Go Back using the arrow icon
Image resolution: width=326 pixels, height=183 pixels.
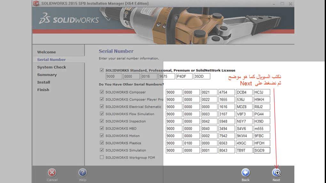[245, 172]
